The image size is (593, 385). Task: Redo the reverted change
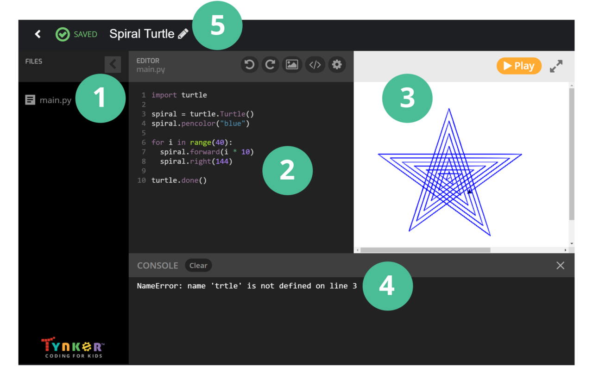point(270,64)
